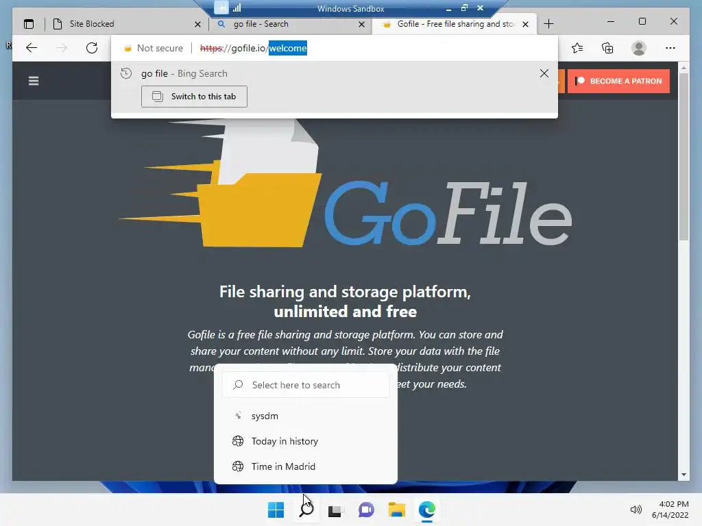This screenshot has width=702, height=526.
Task: Click the Microsoft Edge taskbar icon
Action: 426,510
